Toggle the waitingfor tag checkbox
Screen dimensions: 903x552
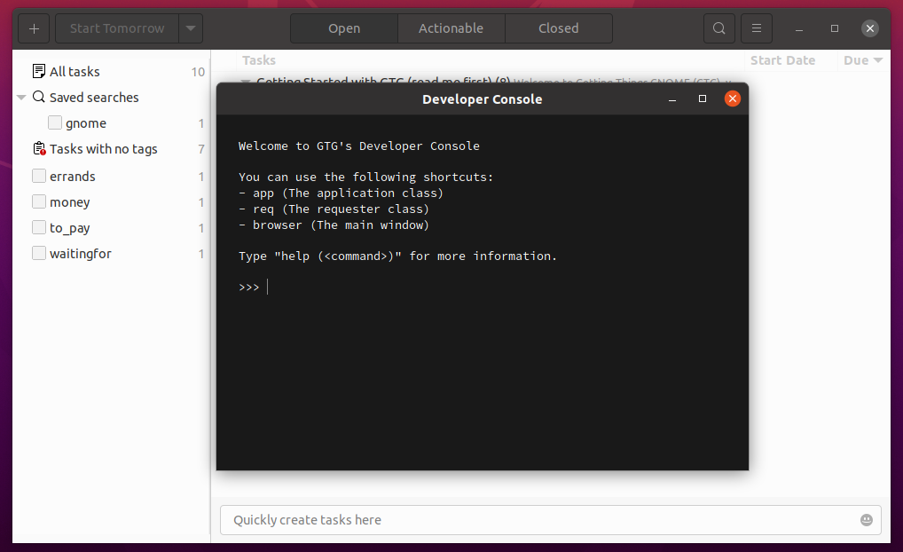pos(39,254)
